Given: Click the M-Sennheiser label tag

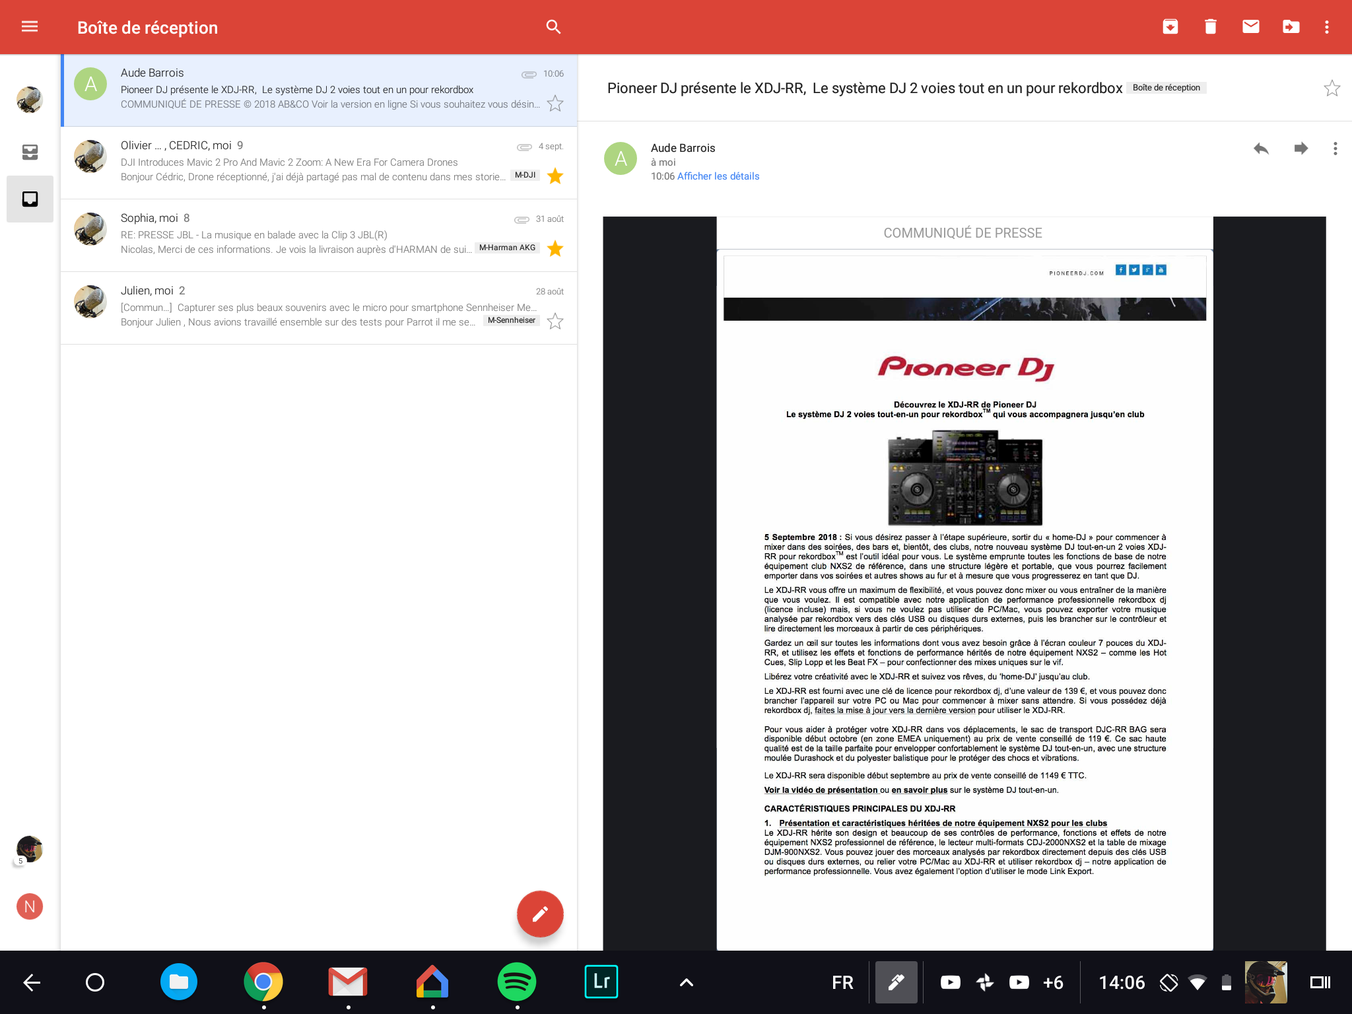Looking at the screenshot, I should point(511,321).
